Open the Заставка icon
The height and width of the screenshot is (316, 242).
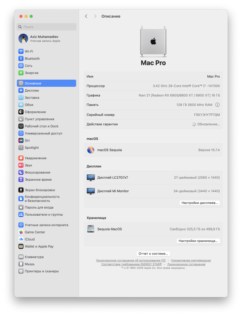pos(21,98)
